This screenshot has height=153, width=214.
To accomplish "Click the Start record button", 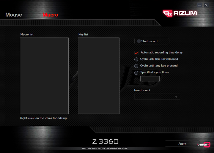I will tap(152, 41).
